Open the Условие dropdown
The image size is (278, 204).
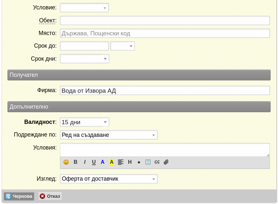84,8
